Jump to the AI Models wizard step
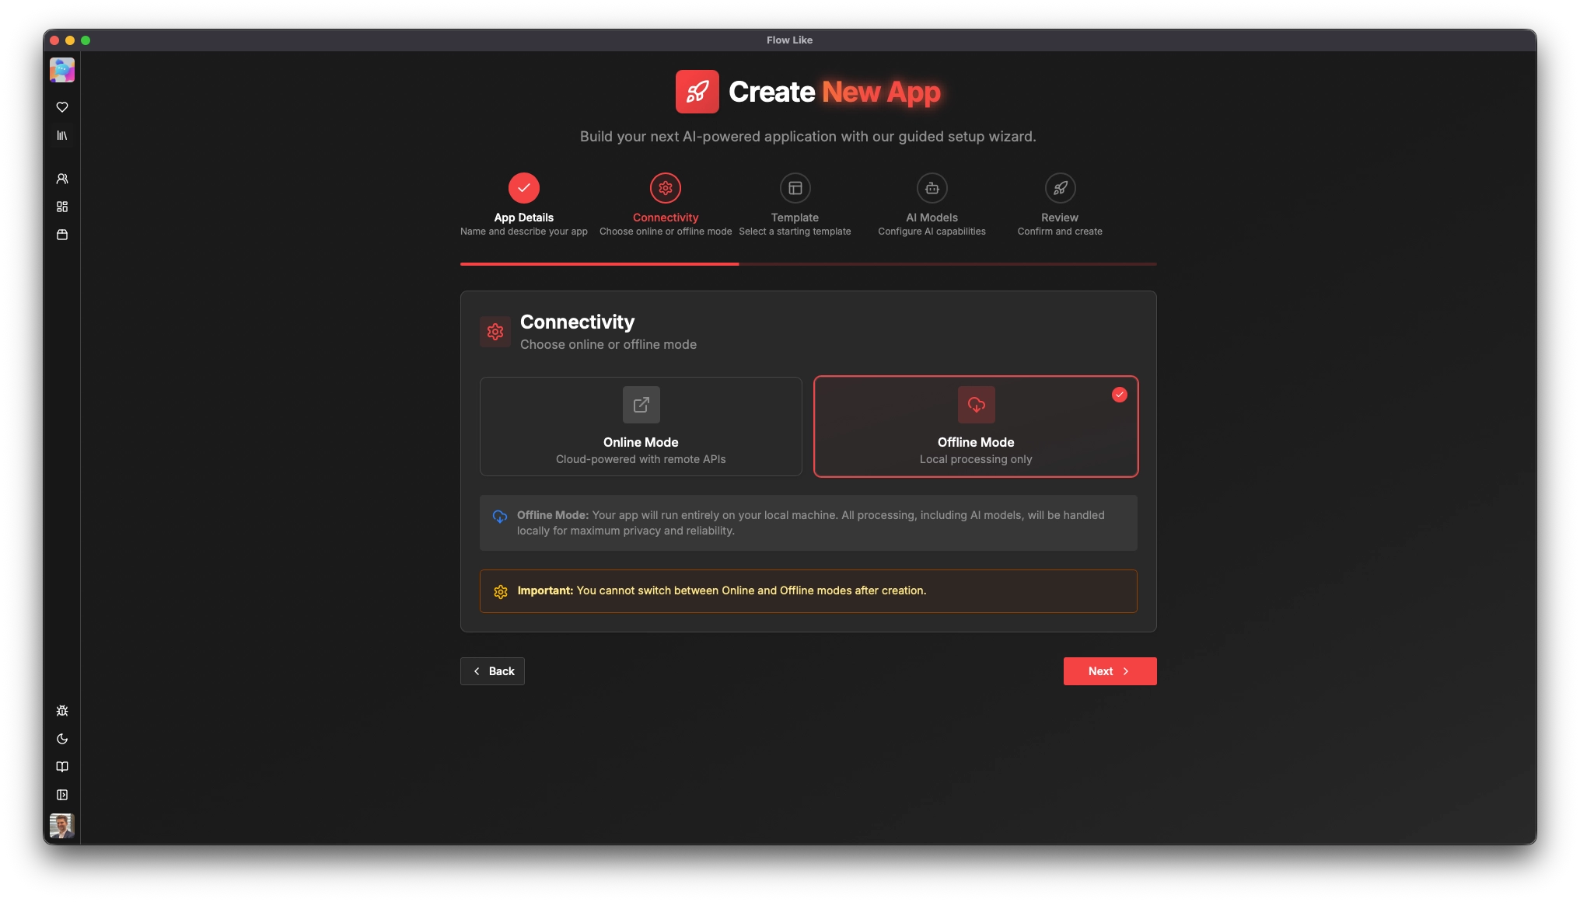The height and width of the screenshot is (902, 1580). 931,188
